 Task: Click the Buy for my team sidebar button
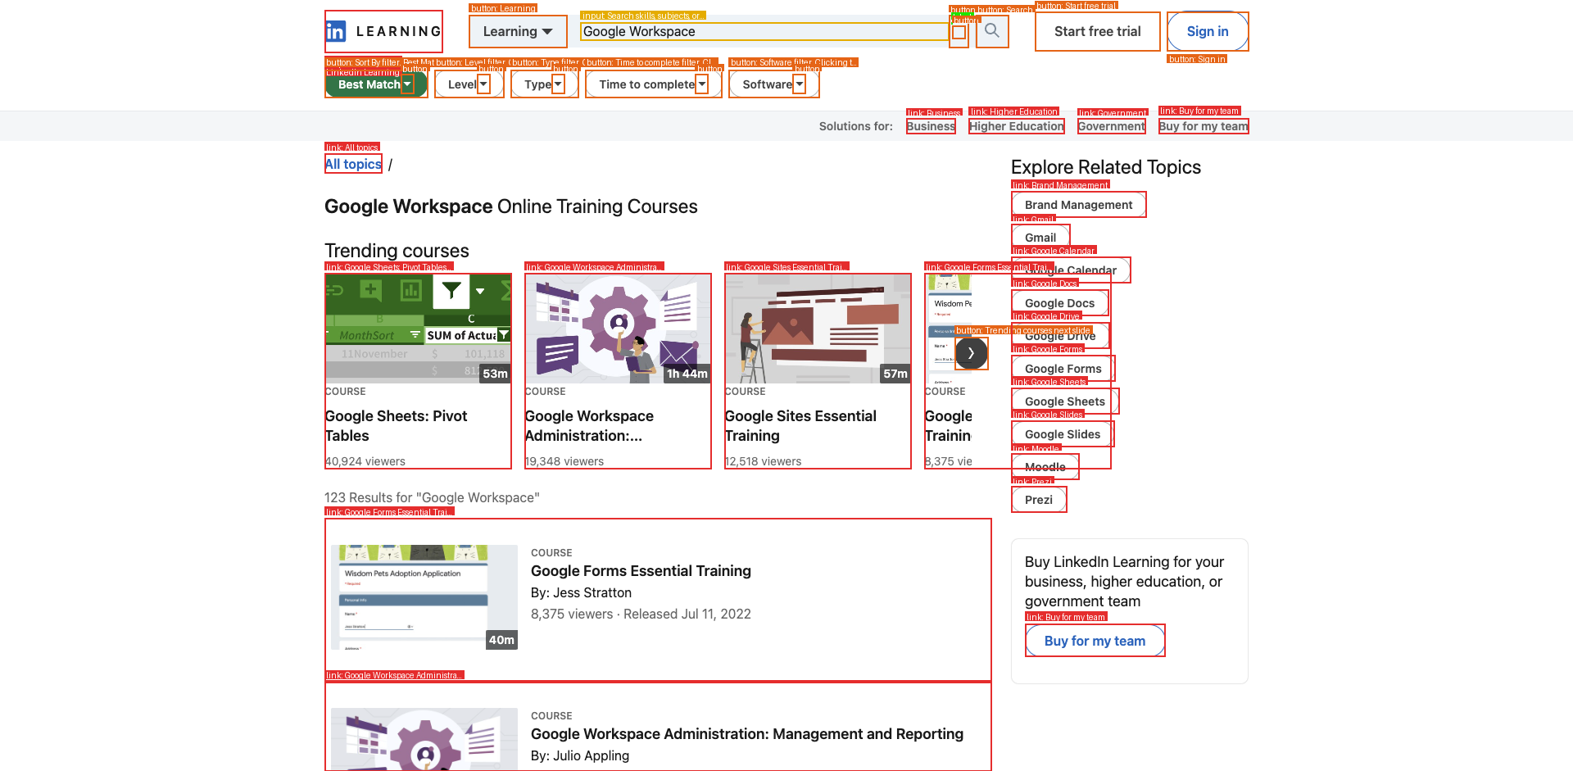(x=1095, y=641)
